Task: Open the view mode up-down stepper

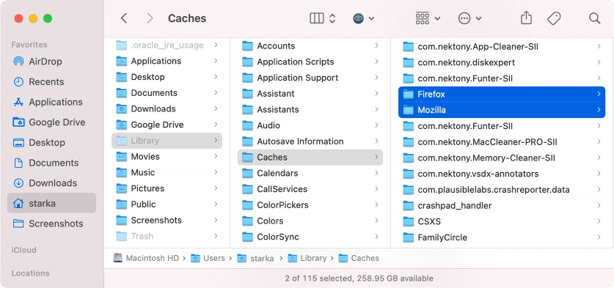Action: [332, 18]
